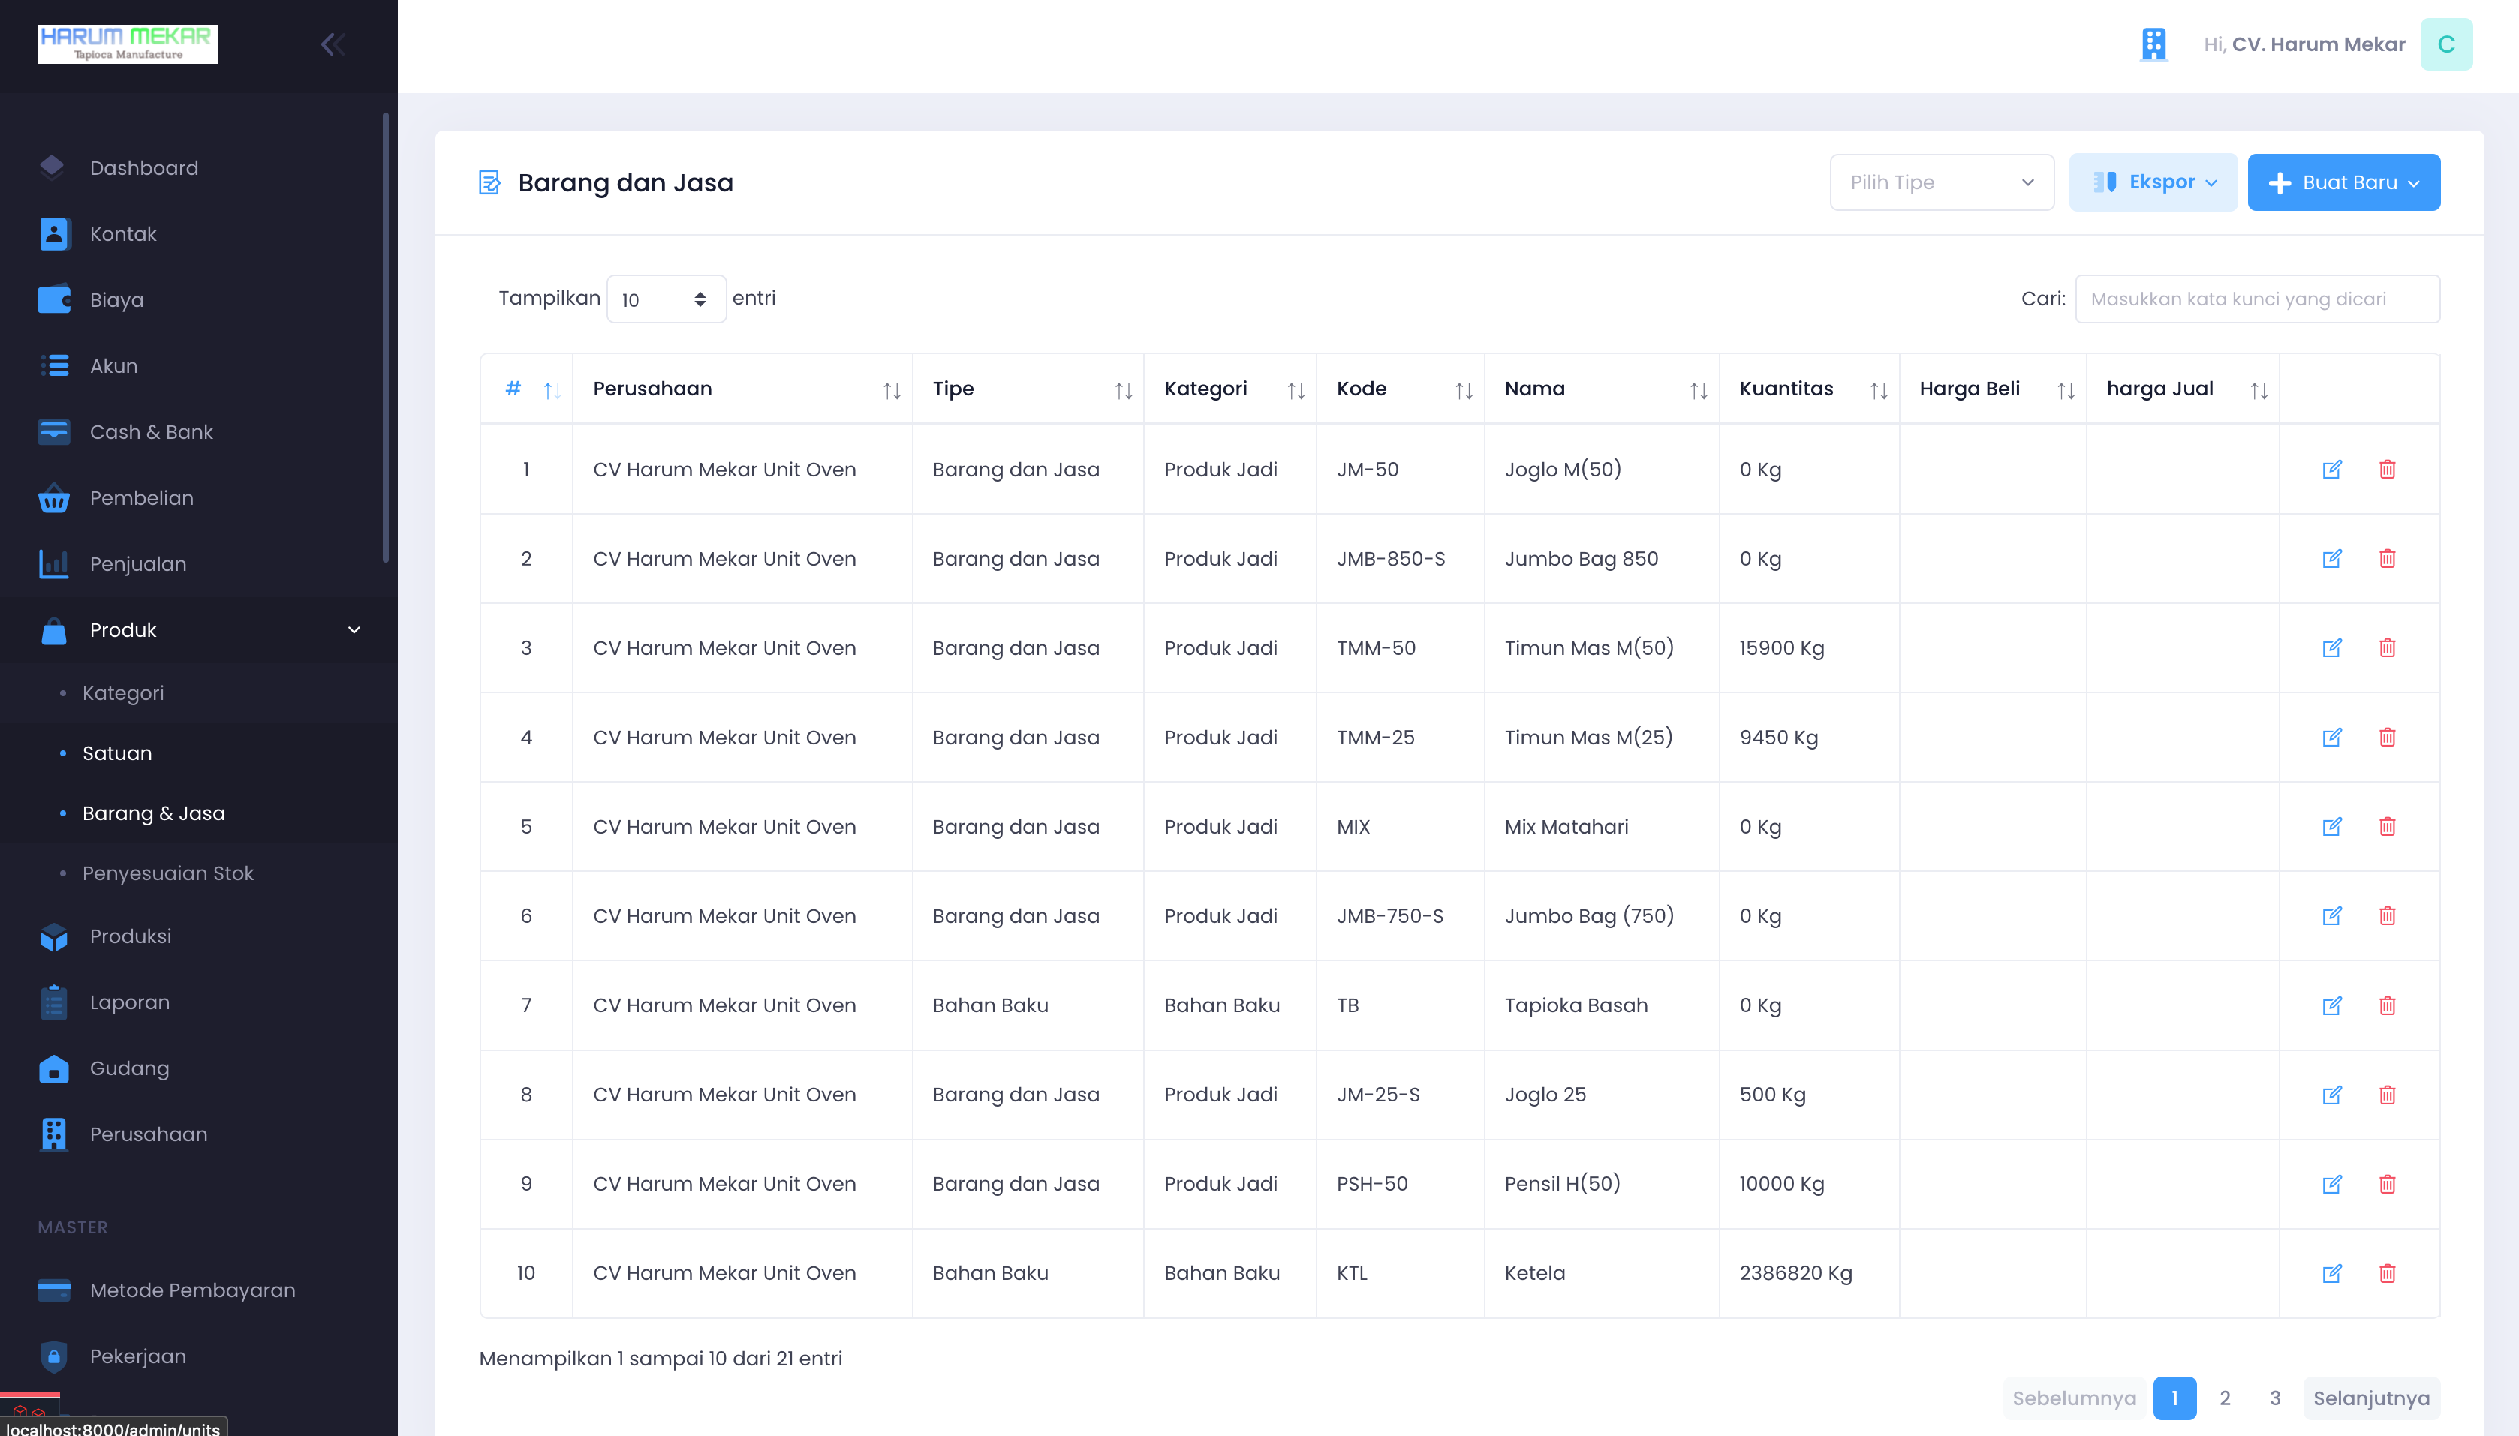
Task: Collapse the sidebar with double-chevron icon
Action: pos(333,44)
